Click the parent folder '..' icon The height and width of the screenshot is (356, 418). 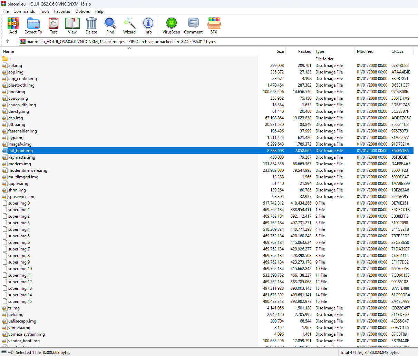coord(5,59)
